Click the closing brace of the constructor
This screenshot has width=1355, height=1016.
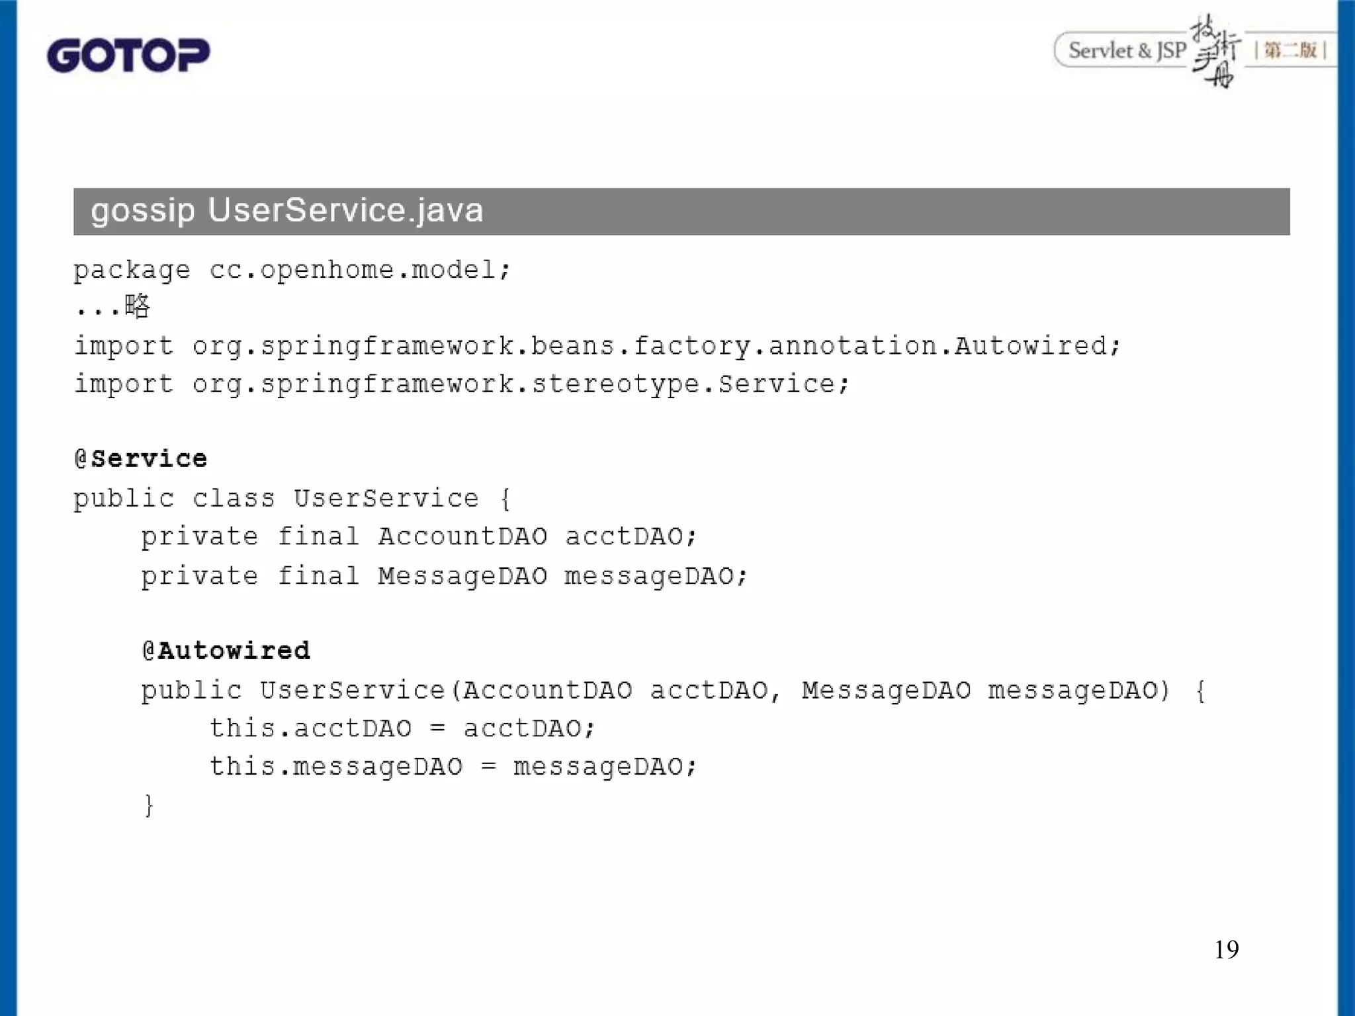pos(150,806)
